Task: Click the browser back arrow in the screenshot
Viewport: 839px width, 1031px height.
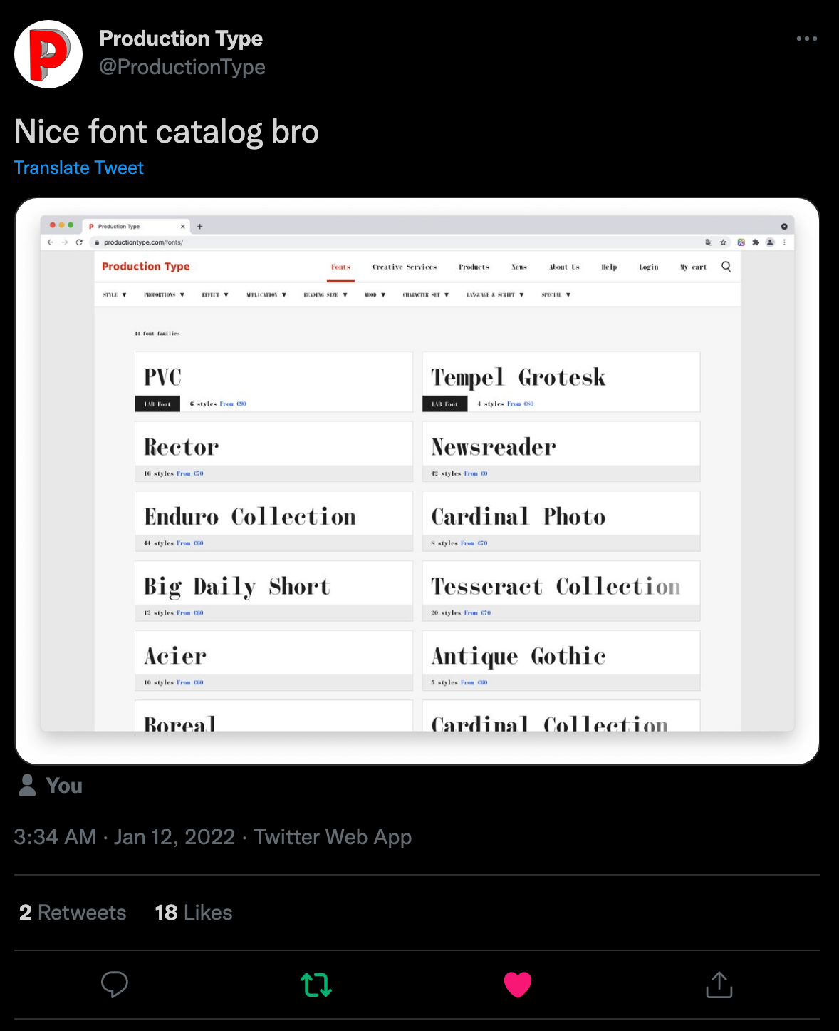Action: [x=51, y=242]
